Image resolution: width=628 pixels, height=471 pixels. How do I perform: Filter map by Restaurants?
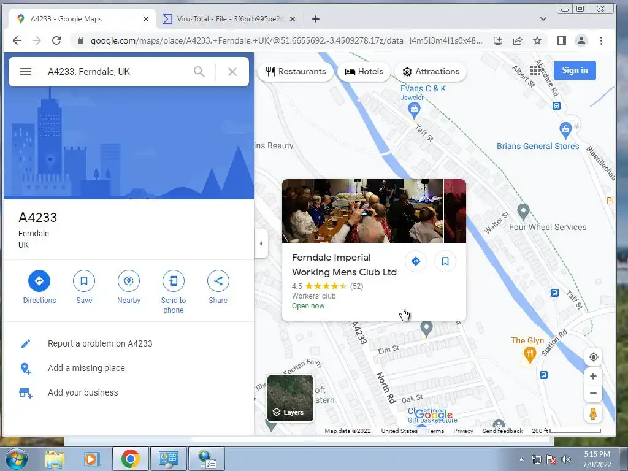point(296,72)
